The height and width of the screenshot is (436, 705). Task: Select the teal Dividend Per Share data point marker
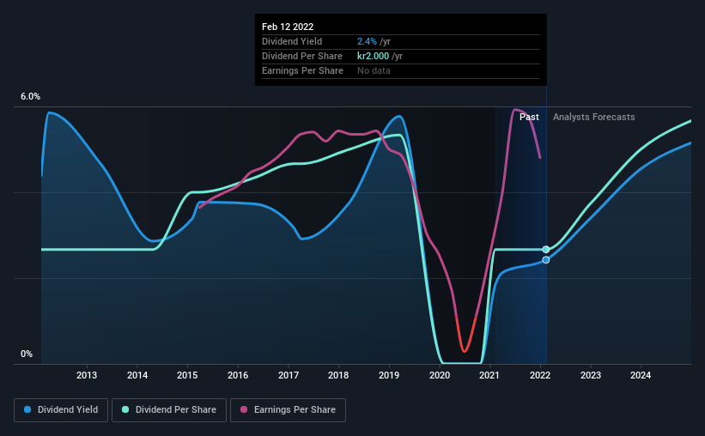[546, 250]
